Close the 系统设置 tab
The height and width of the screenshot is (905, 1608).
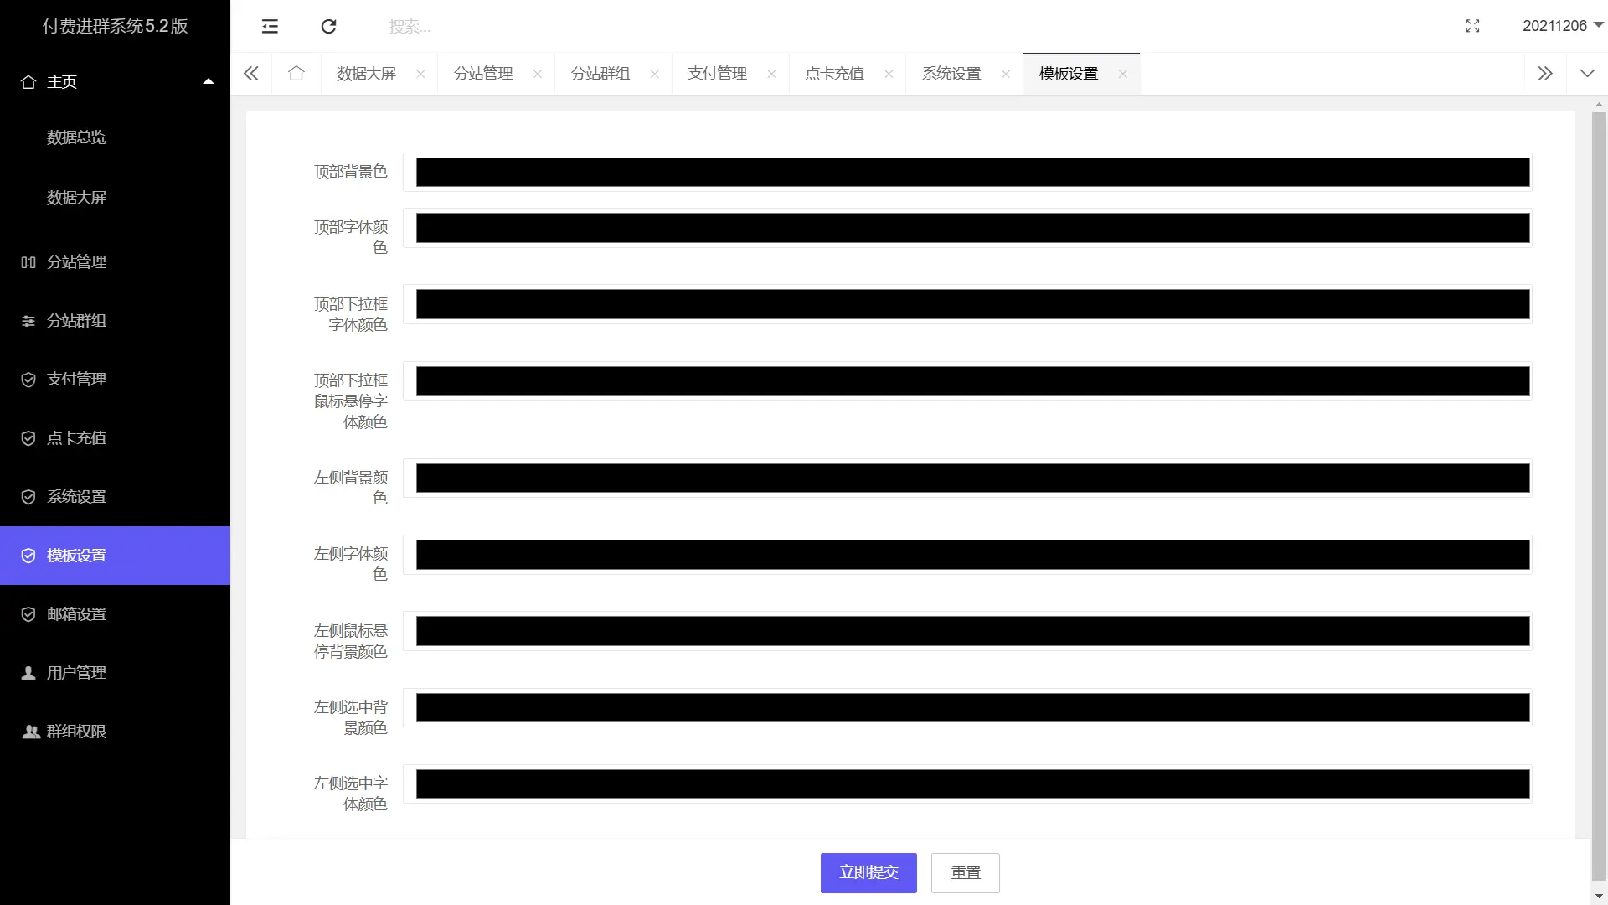pos(1006,74)
